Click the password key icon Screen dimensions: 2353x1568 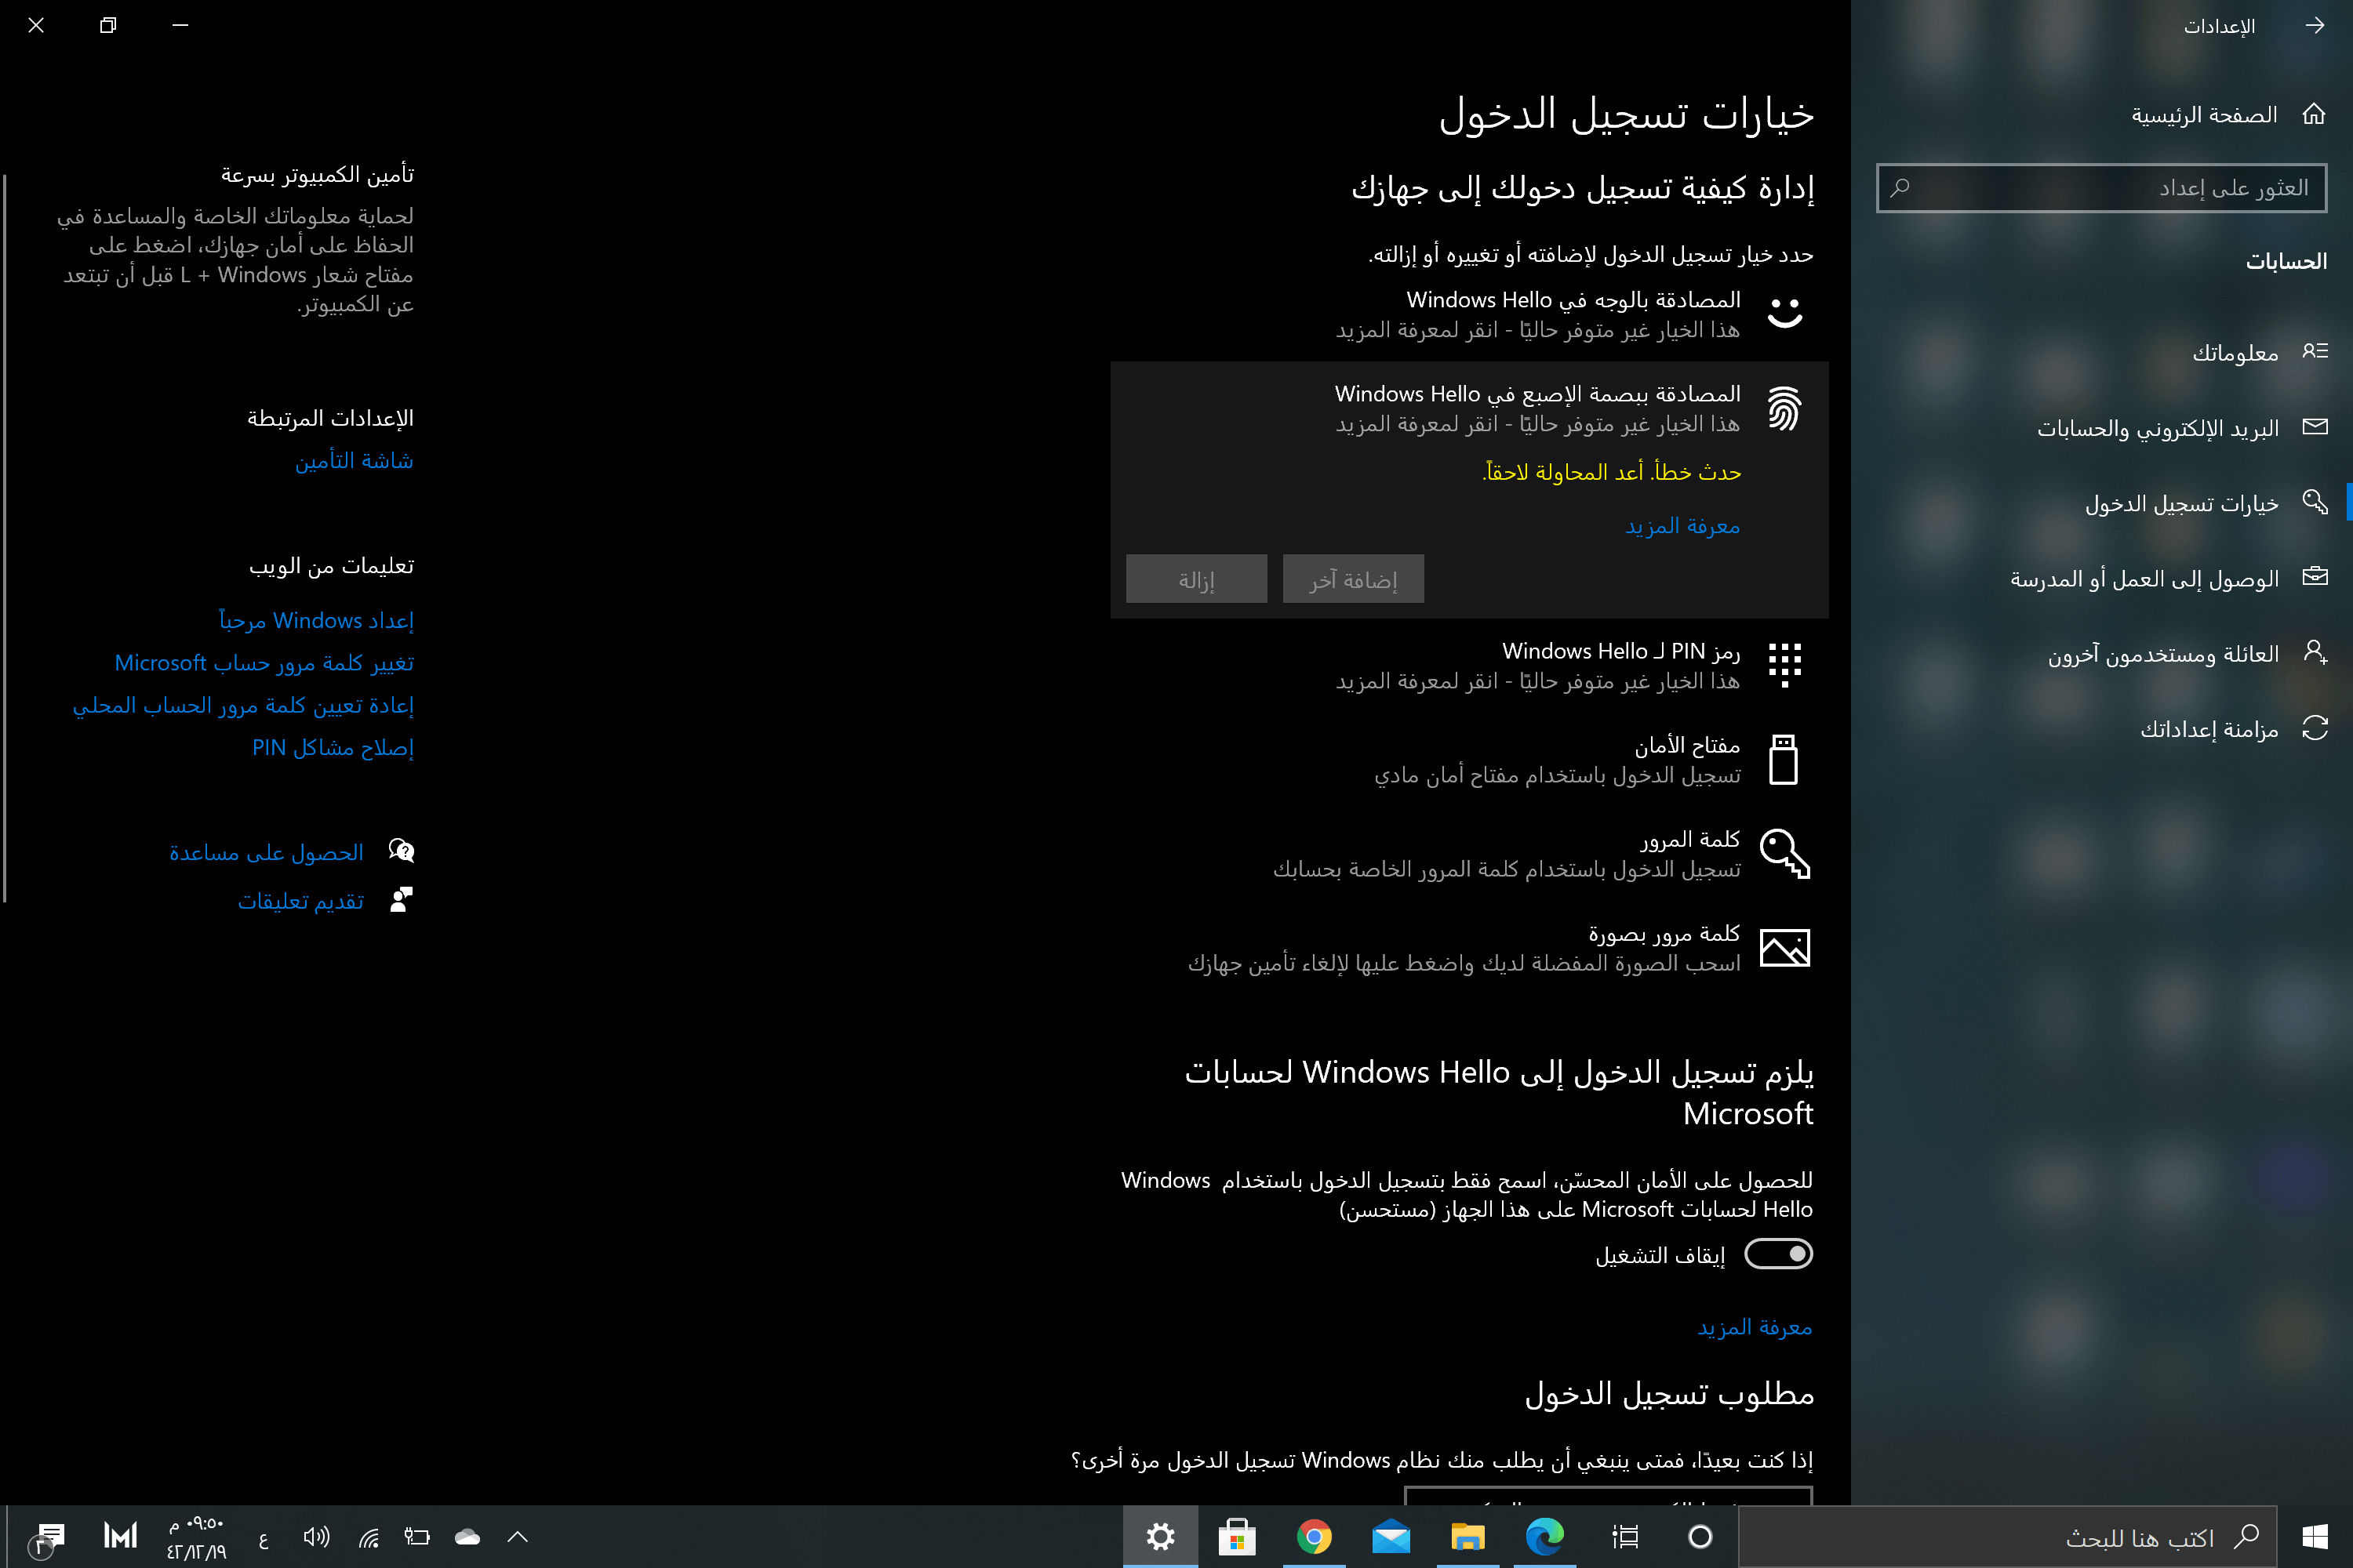[x=1784, y=854]
